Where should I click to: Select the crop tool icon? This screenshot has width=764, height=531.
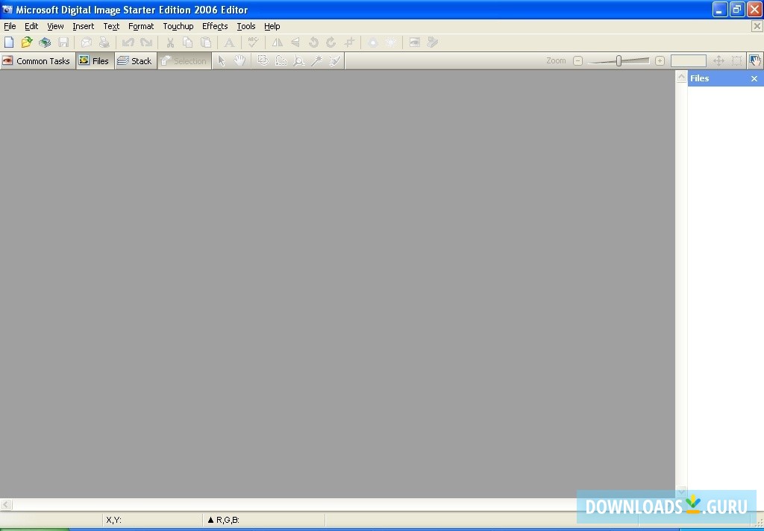pyautogui.click(x=348, y=43)
